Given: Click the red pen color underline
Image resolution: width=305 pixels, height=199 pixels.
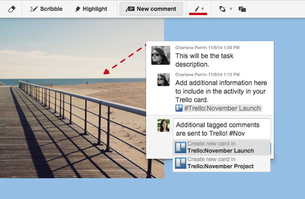Looking at the screenshot, I should (x=198, y=14).
